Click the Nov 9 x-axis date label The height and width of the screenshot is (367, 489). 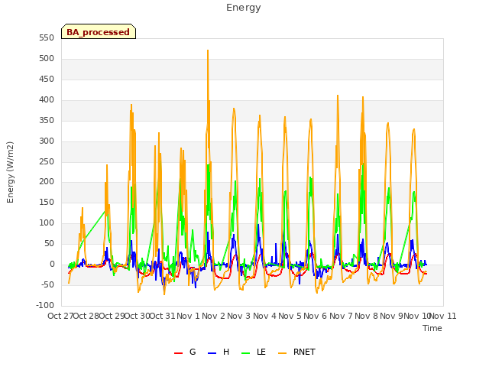point(392,316)
